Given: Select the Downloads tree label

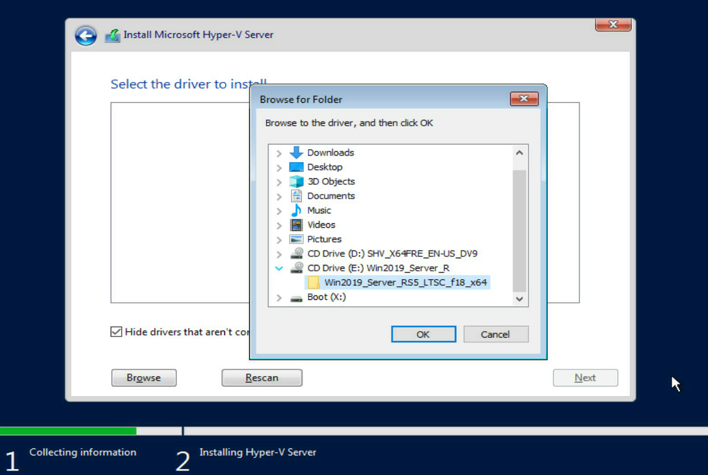Looking at the screenshot, I should click(x=331, y=153).
